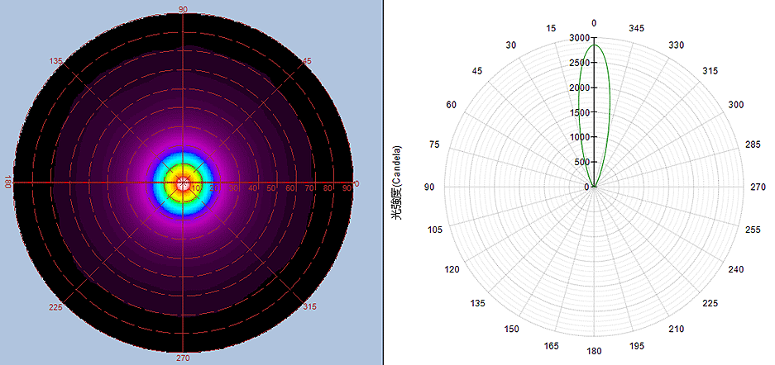
Task: Click the 240 angle label on the polar chart
Action: point(735,270)
